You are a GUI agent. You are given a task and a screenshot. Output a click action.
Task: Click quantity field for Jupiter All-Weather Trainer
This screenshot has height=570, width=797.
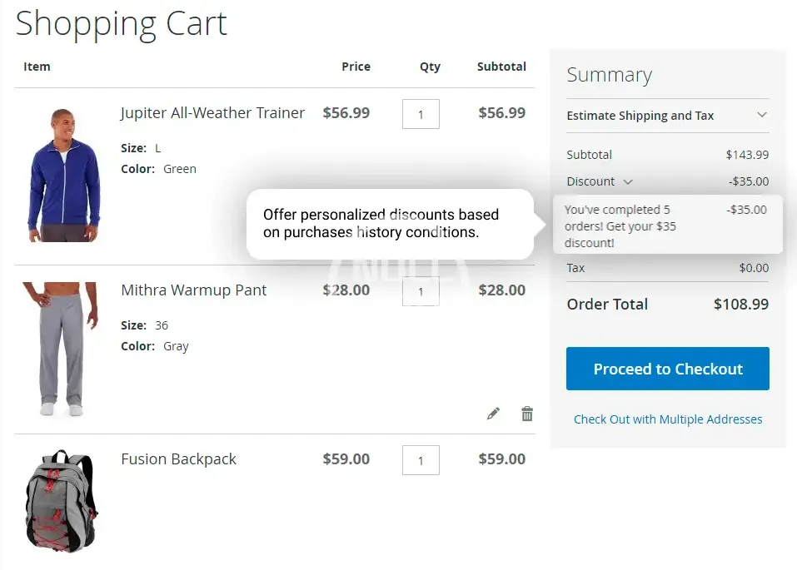pos(421,114)
